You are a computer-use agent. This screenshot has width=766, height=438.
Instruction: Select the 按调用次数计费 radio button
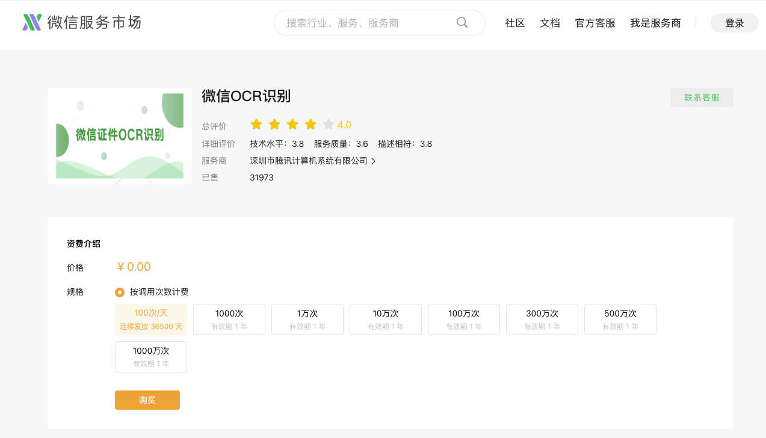tap(120, 292)
